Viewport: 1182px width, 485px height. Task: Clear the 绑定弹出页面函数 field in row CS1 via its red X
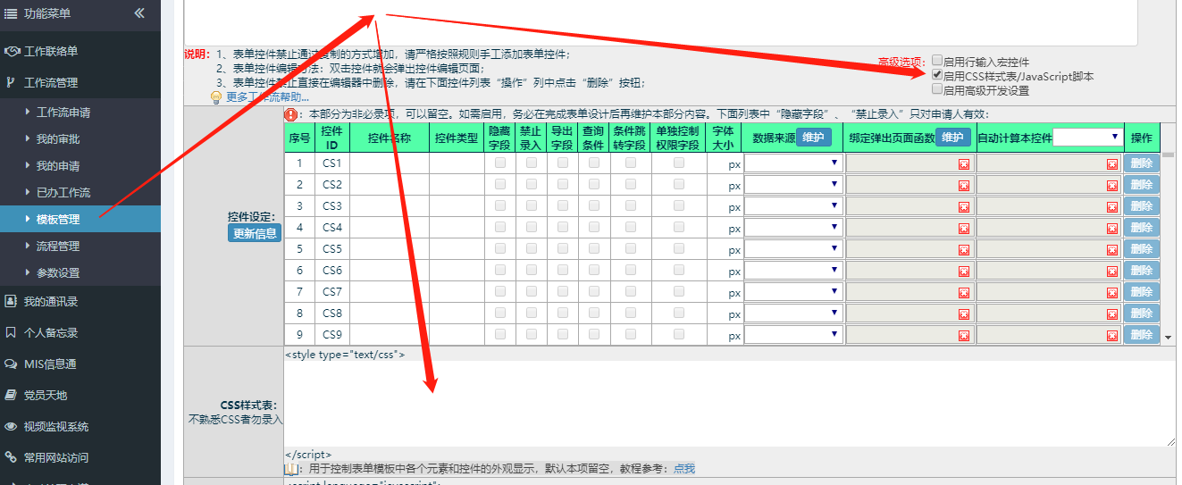click(964, 164)
